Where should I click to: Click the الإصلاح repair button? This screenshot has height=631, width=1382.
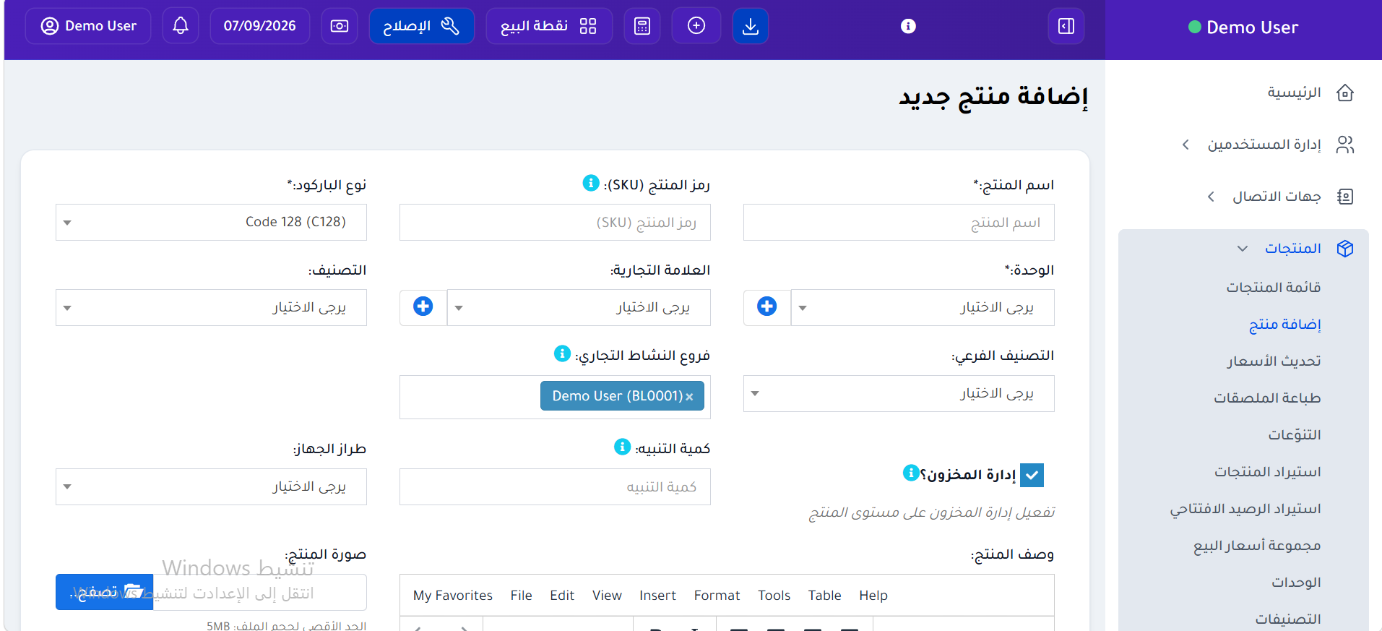click(421, 26)
